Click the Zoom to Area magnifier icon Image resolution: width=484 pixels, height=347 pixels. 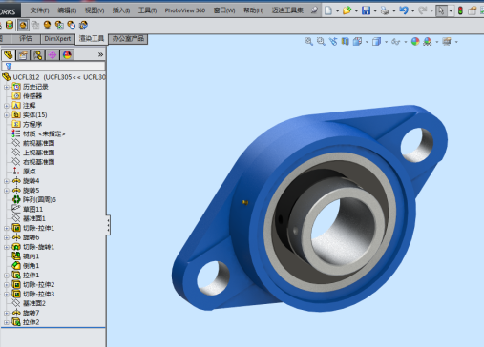pyautogui.click(x=321, y=41)
